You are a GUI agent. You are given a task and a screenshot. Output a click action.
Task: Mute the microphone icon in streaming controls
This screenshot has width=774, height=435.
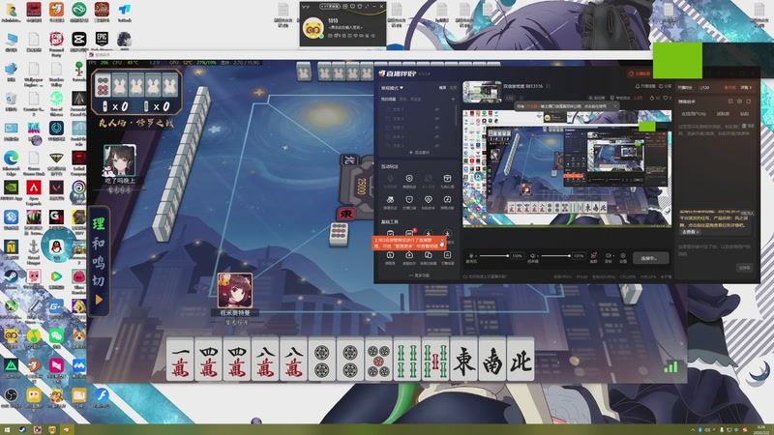click(x=471, y=256)
